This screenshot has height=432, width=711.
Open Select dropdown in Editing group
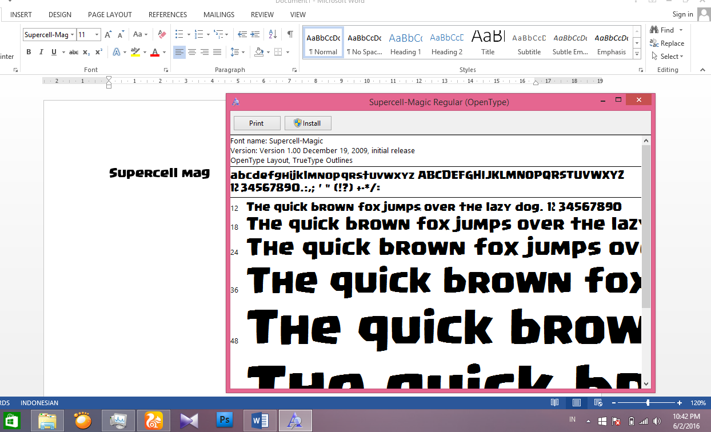click(x=666, y=56)
